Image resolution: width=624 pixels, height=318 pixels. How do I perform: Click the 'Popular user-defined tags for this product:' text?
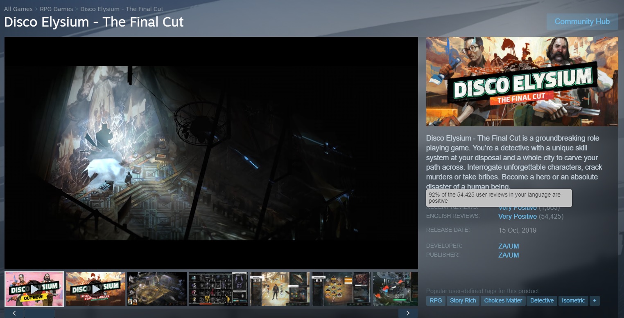[x=483, y=291]
